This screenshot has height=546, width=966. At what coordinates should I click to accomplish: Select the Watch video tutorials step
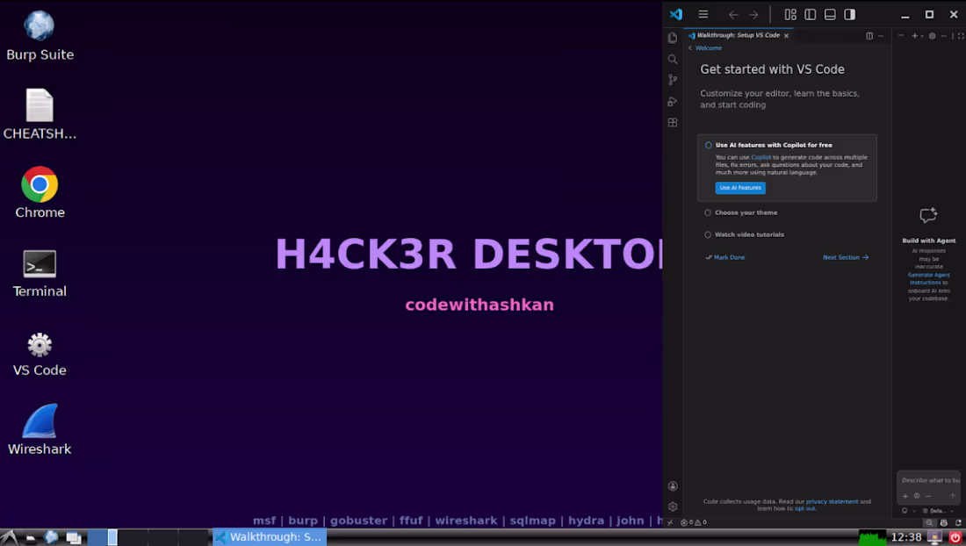[749, 234]
